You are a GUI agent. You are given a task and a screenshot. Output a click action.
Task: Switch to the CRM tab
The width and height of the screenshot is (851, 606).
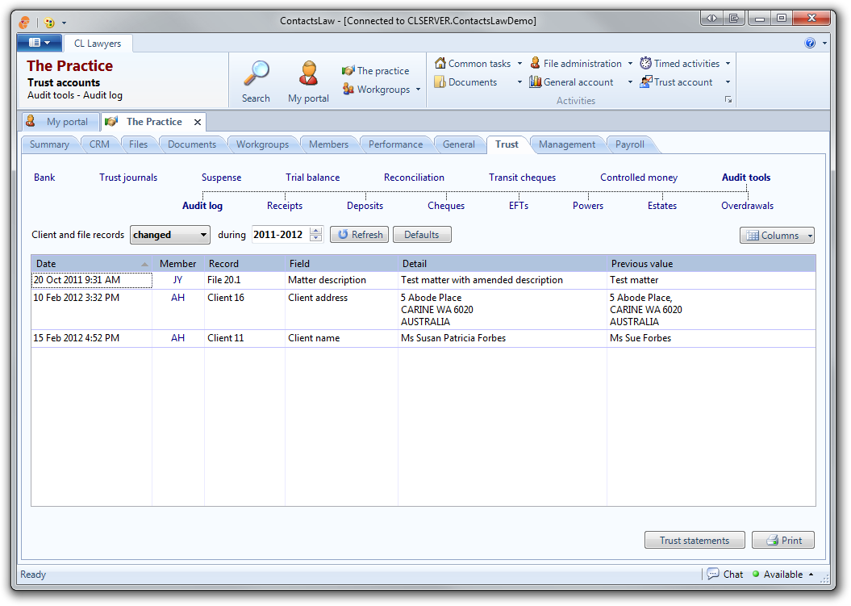[x=99, y=144]
